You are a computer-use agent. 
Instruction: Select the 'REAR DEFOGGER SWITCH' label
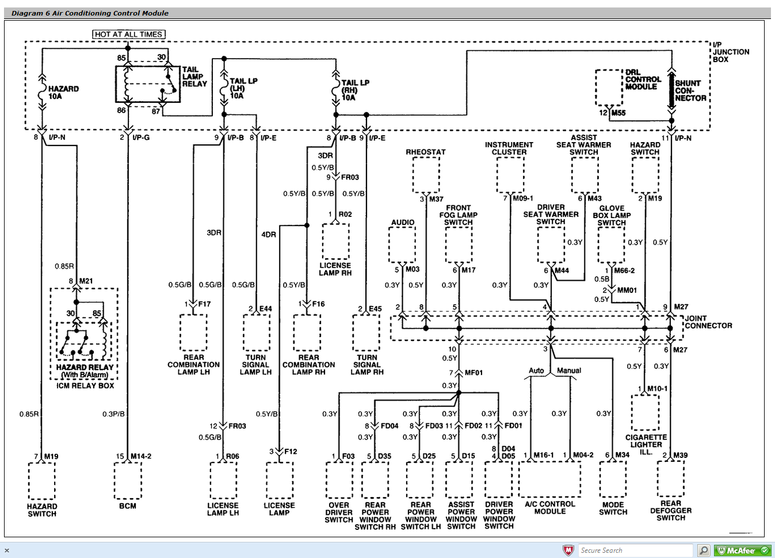[671, 510]
